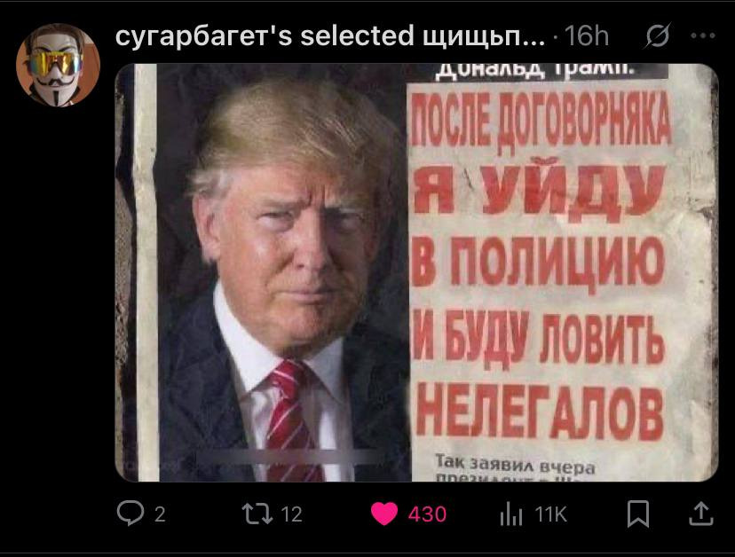Click the red НЕЛЕГАЛОВ headline in image
This screenshot has height=557, width=735.
tap(541, 411)
